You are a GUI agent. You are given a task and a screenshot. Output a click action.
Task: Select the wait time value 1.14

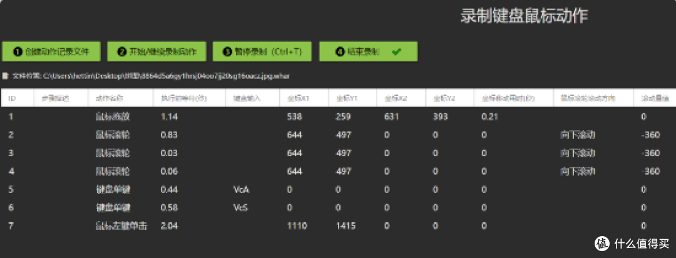tap(169, 117)
